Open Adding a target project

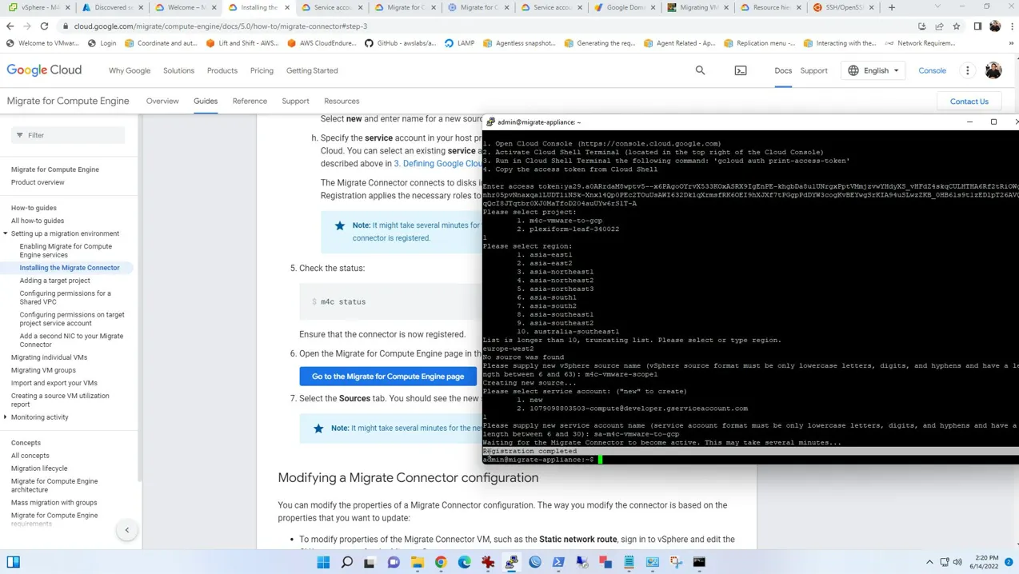pyautogui.click(x=54, y=281)
